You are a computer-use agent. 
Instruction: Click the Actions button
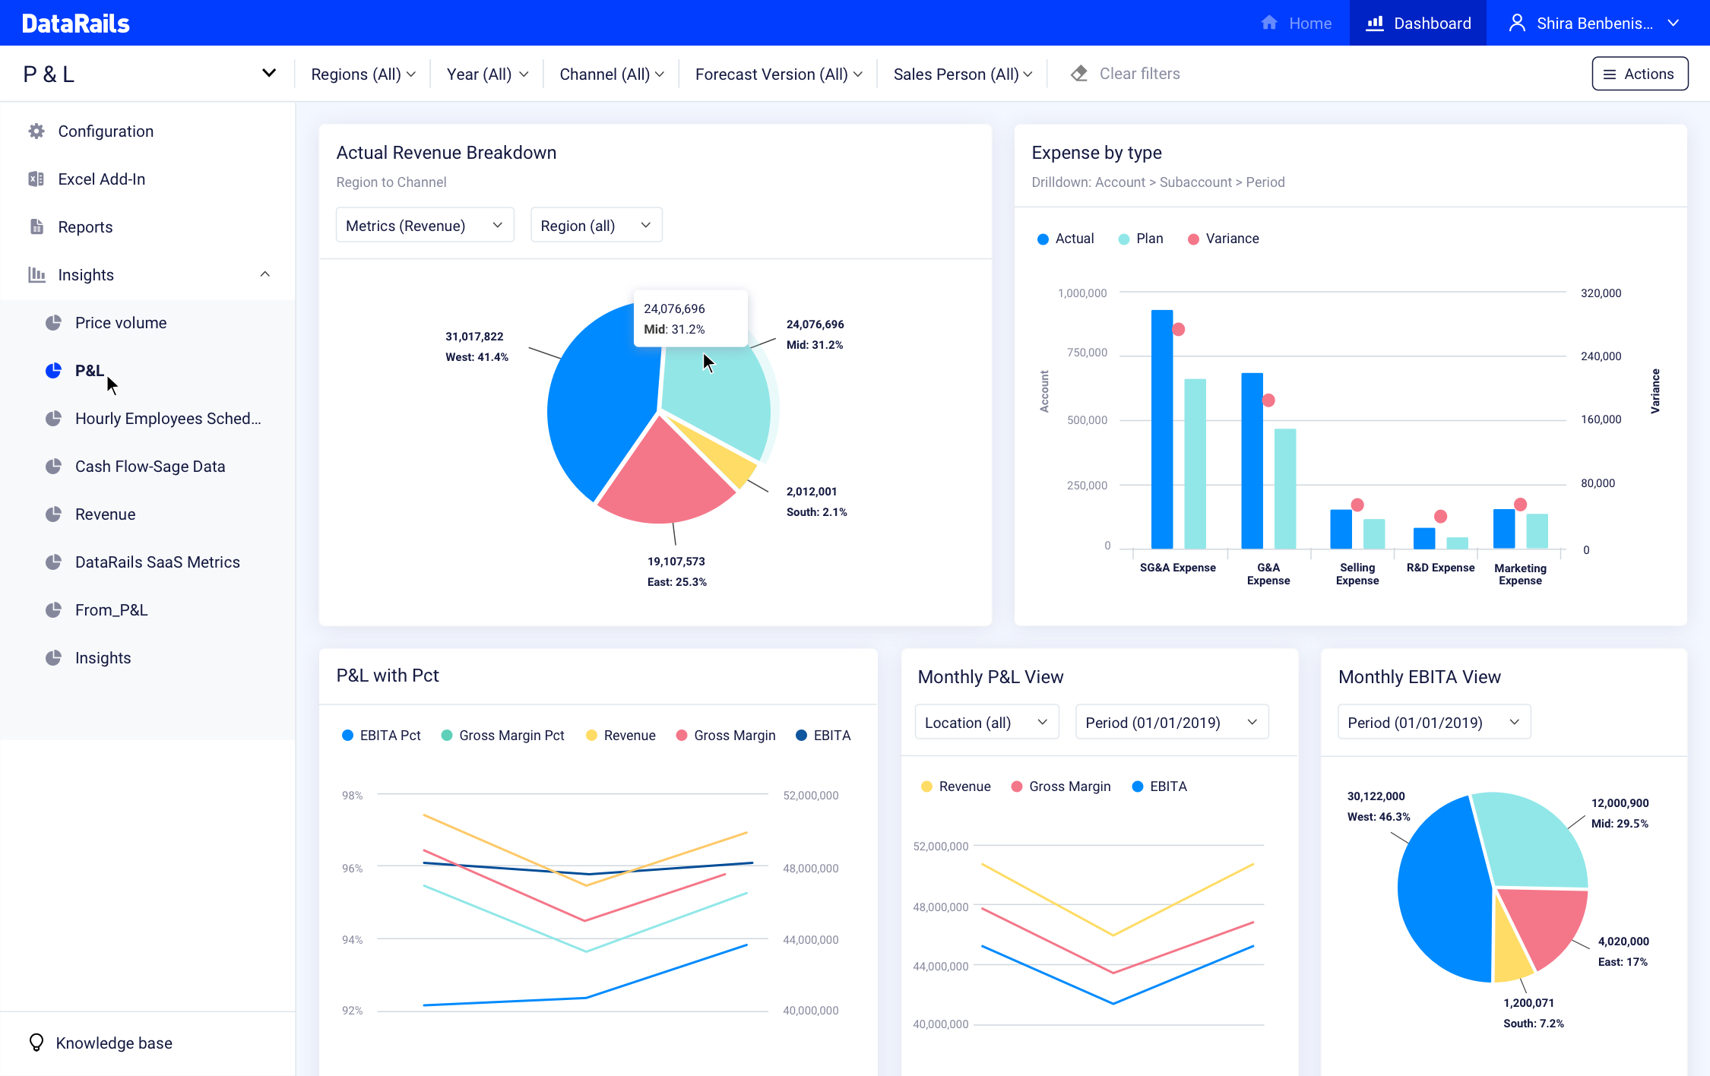tap(1639, 74)
